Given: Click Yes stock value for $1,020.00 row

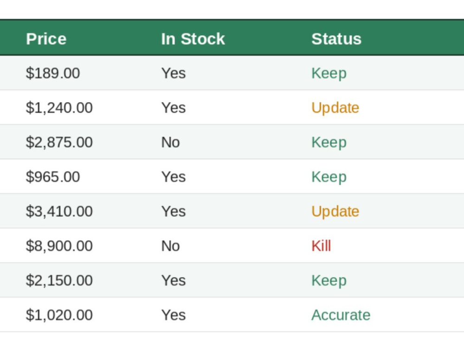Looking at the screenshot, I should [174, 315].
